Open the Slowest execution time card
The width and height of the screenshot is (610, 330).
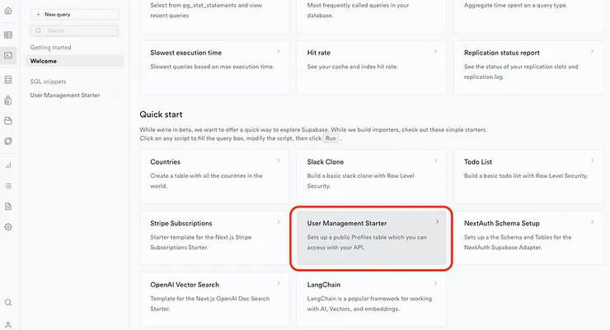click(x=213, y=58)
